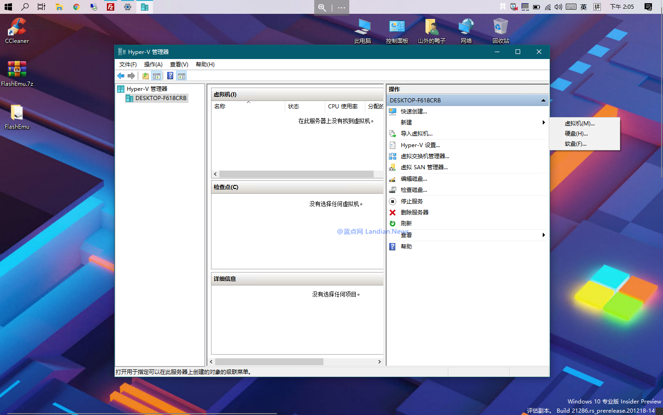Toggle the action pane toolbar icon
The image size is (663, 415).
182,76
